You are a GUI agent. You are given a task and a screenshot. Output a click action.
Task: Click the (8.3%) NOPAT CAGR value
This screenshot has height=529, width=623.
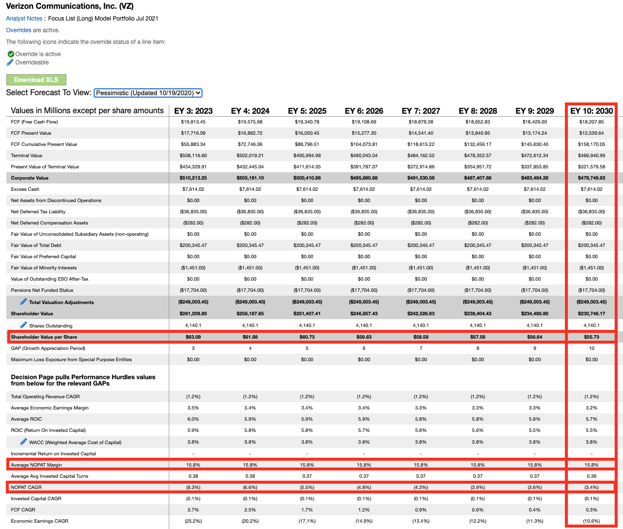[193, 488]
